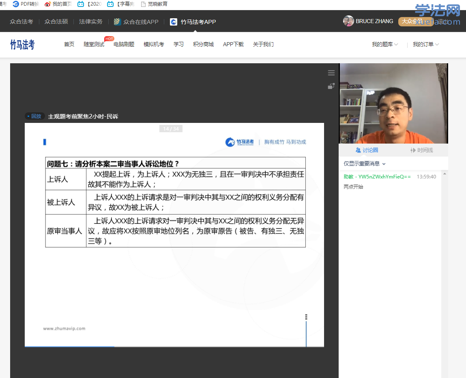Image resolution: width=466 pixels, height=378 pixels.
Task: Go to 首页 in navigation
Action: pos(69,44)
